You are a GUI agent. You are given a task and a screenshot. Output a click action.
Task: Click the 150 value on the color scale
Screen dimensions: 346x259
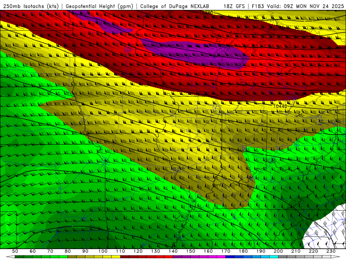(x=190, y=251)
